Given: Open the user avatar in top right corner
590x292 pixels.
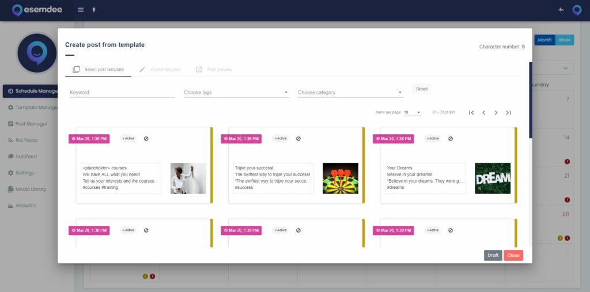Looking at the screenshot, I should [576, 10].
